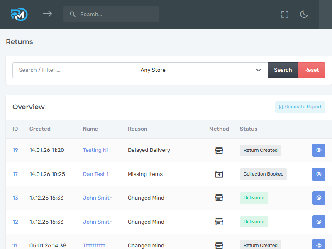Switch to dark mode moon icon
Image resolution: width=332 pixels, height=249 pixels.
[304, 14]
